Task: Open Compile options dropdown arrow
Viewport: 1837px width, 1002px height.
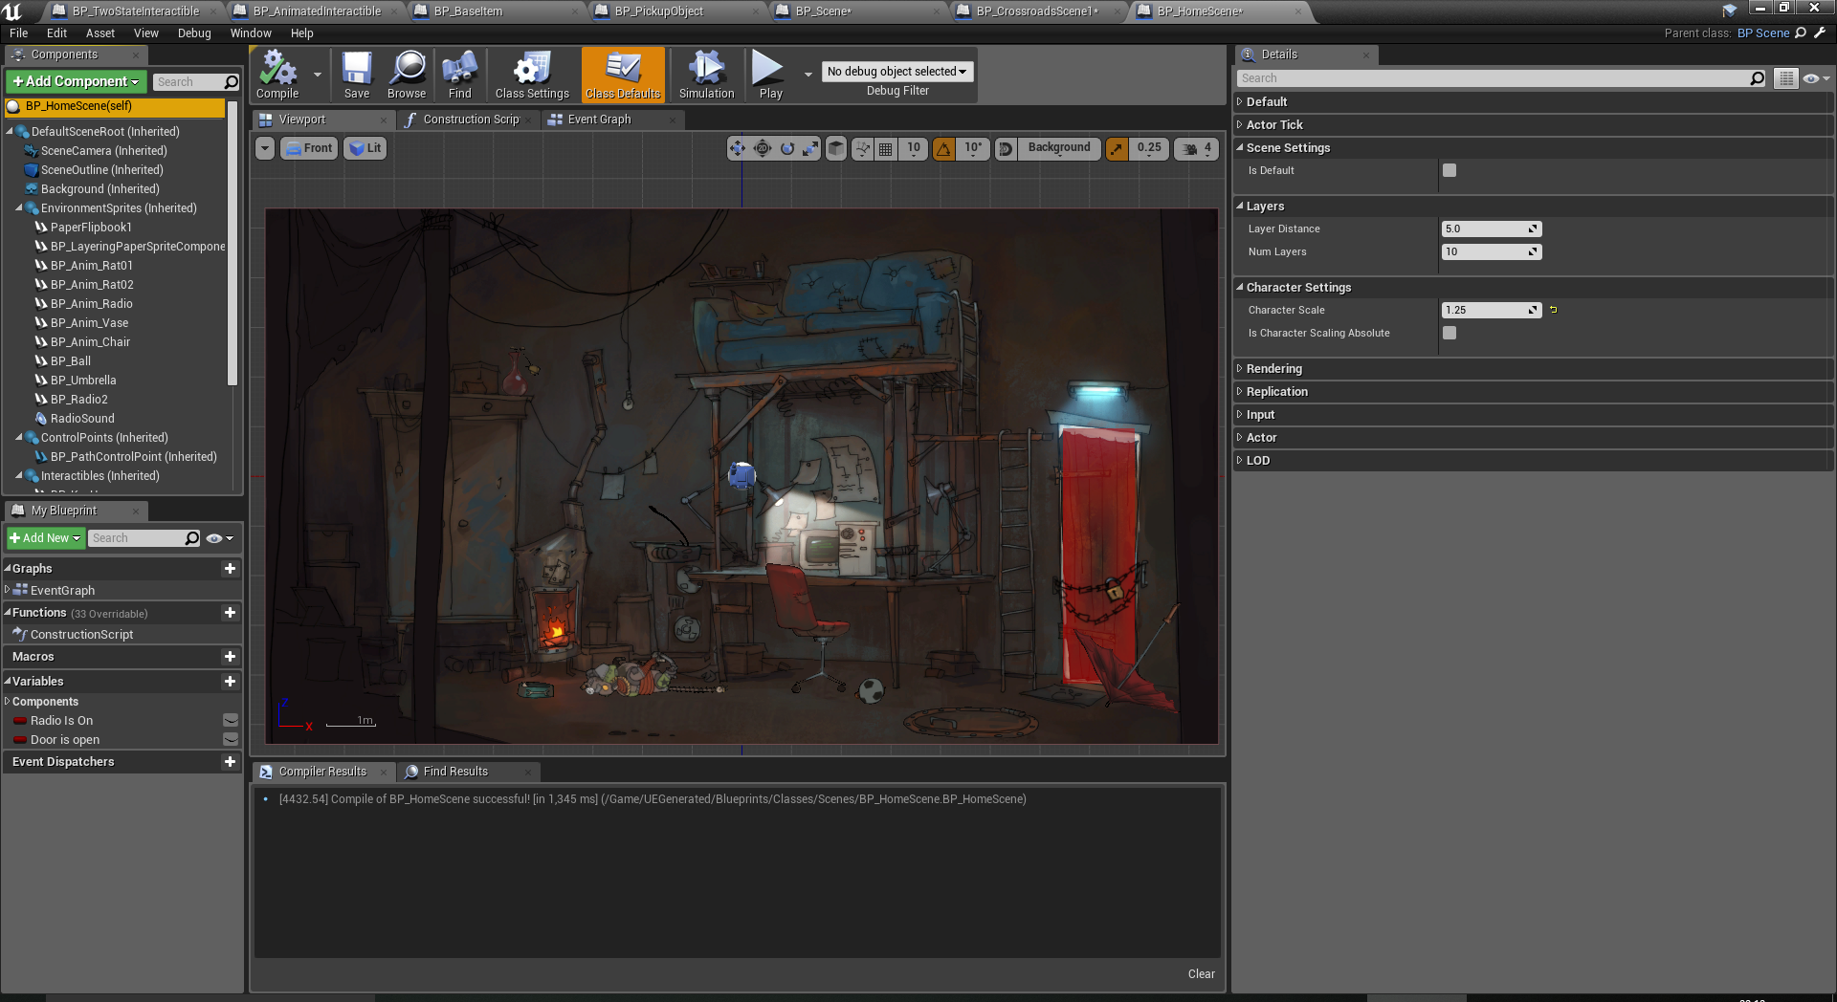Action: (x=318, y=75)
